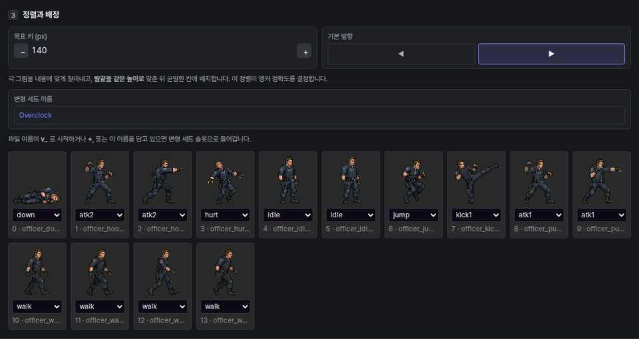Increase target height with plus button
The width and height of the screenshot is (639, 339).
[x=304, y=51]
